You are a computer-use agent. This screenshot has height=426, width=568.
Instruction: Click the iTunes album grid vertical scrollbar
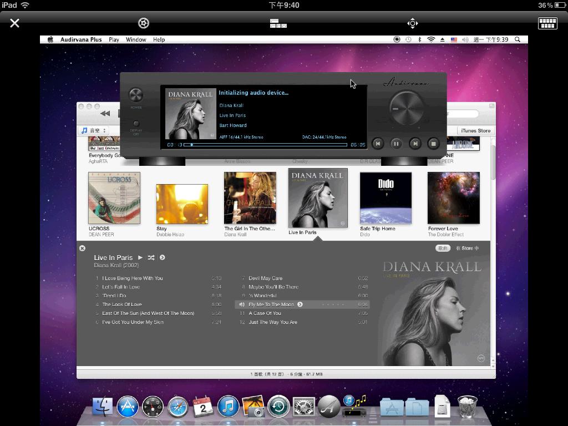493,163
